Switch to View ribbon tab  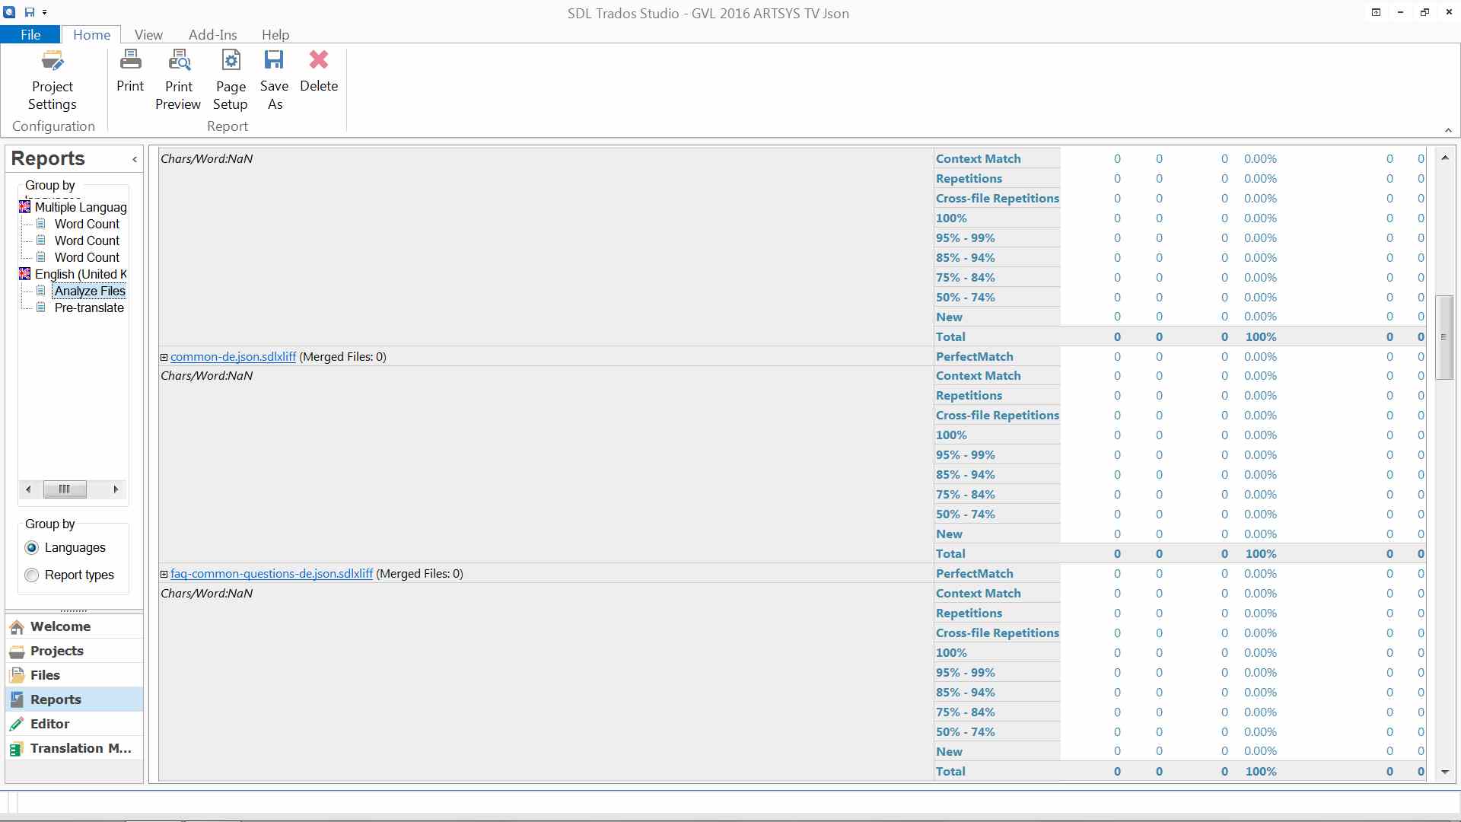pos(148,34)
